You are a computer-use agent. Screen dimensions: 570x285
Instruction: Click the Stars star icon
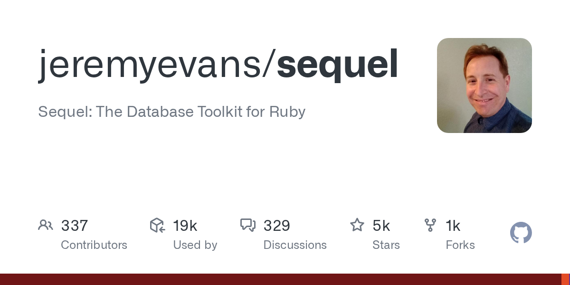pyautogui.click(x=357, y=225)
